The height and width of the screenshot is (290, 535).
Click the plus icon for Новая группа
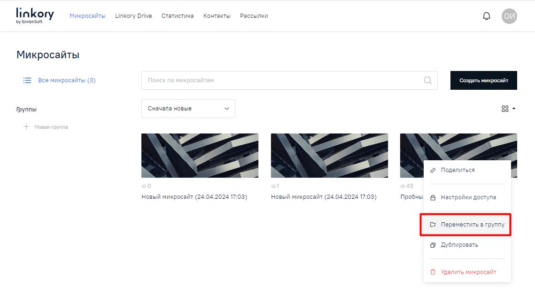click(26, 127)
